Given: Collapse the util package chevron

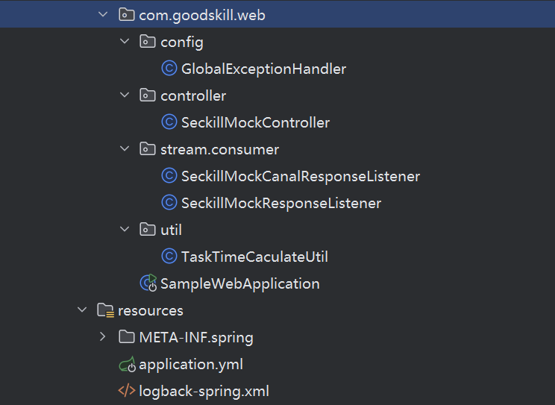Looking at the screenshot, I should click(124, 230).
